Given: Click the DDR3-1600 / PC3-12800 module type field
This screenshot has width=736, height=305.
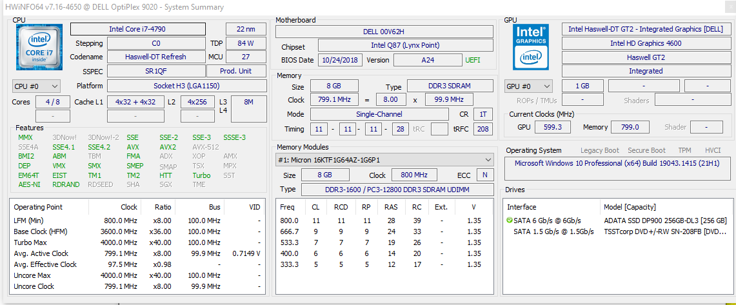Looking at the screenshot, I should [x=397, y=189].
